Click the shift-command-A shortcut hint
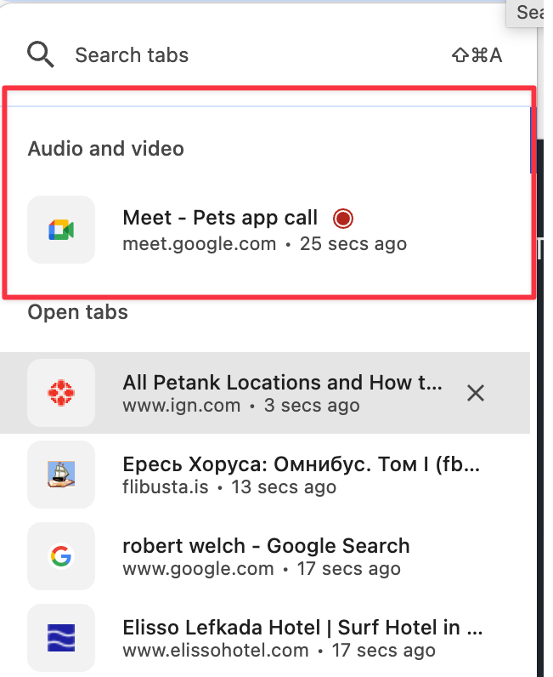Image resolution: width=553 pixels, height=677 pixels. click(477, 55)
